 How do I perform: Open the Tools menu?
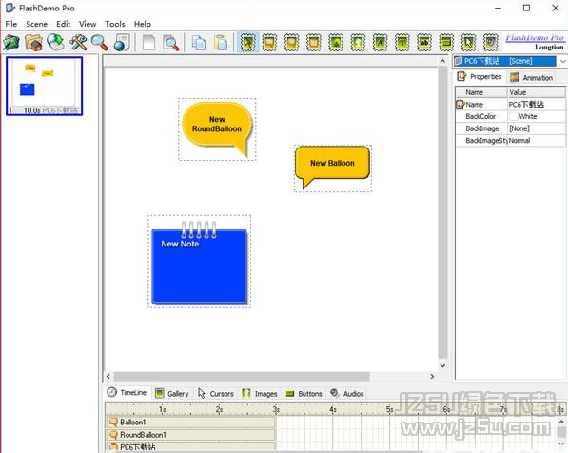tap(115, 24)
